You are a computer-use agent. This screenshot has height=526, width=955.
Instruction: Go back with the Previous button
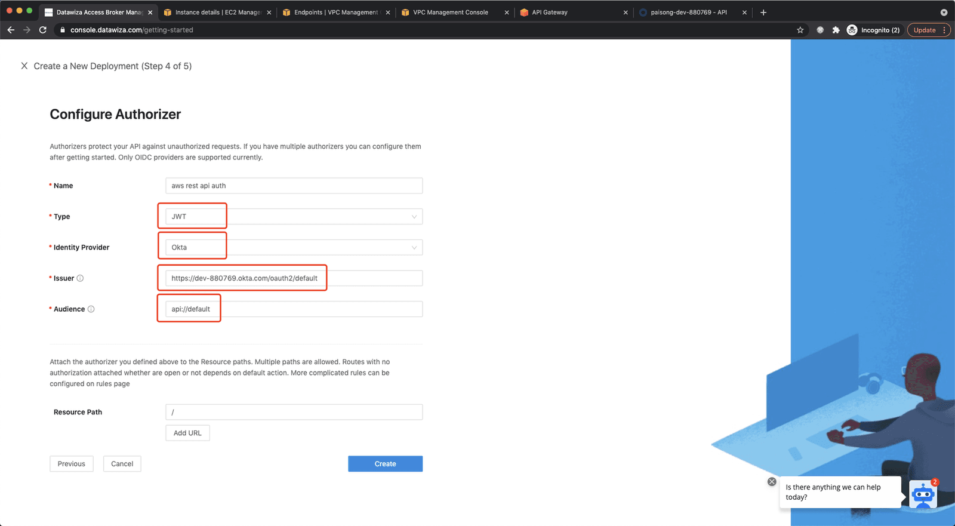[72, 464]
